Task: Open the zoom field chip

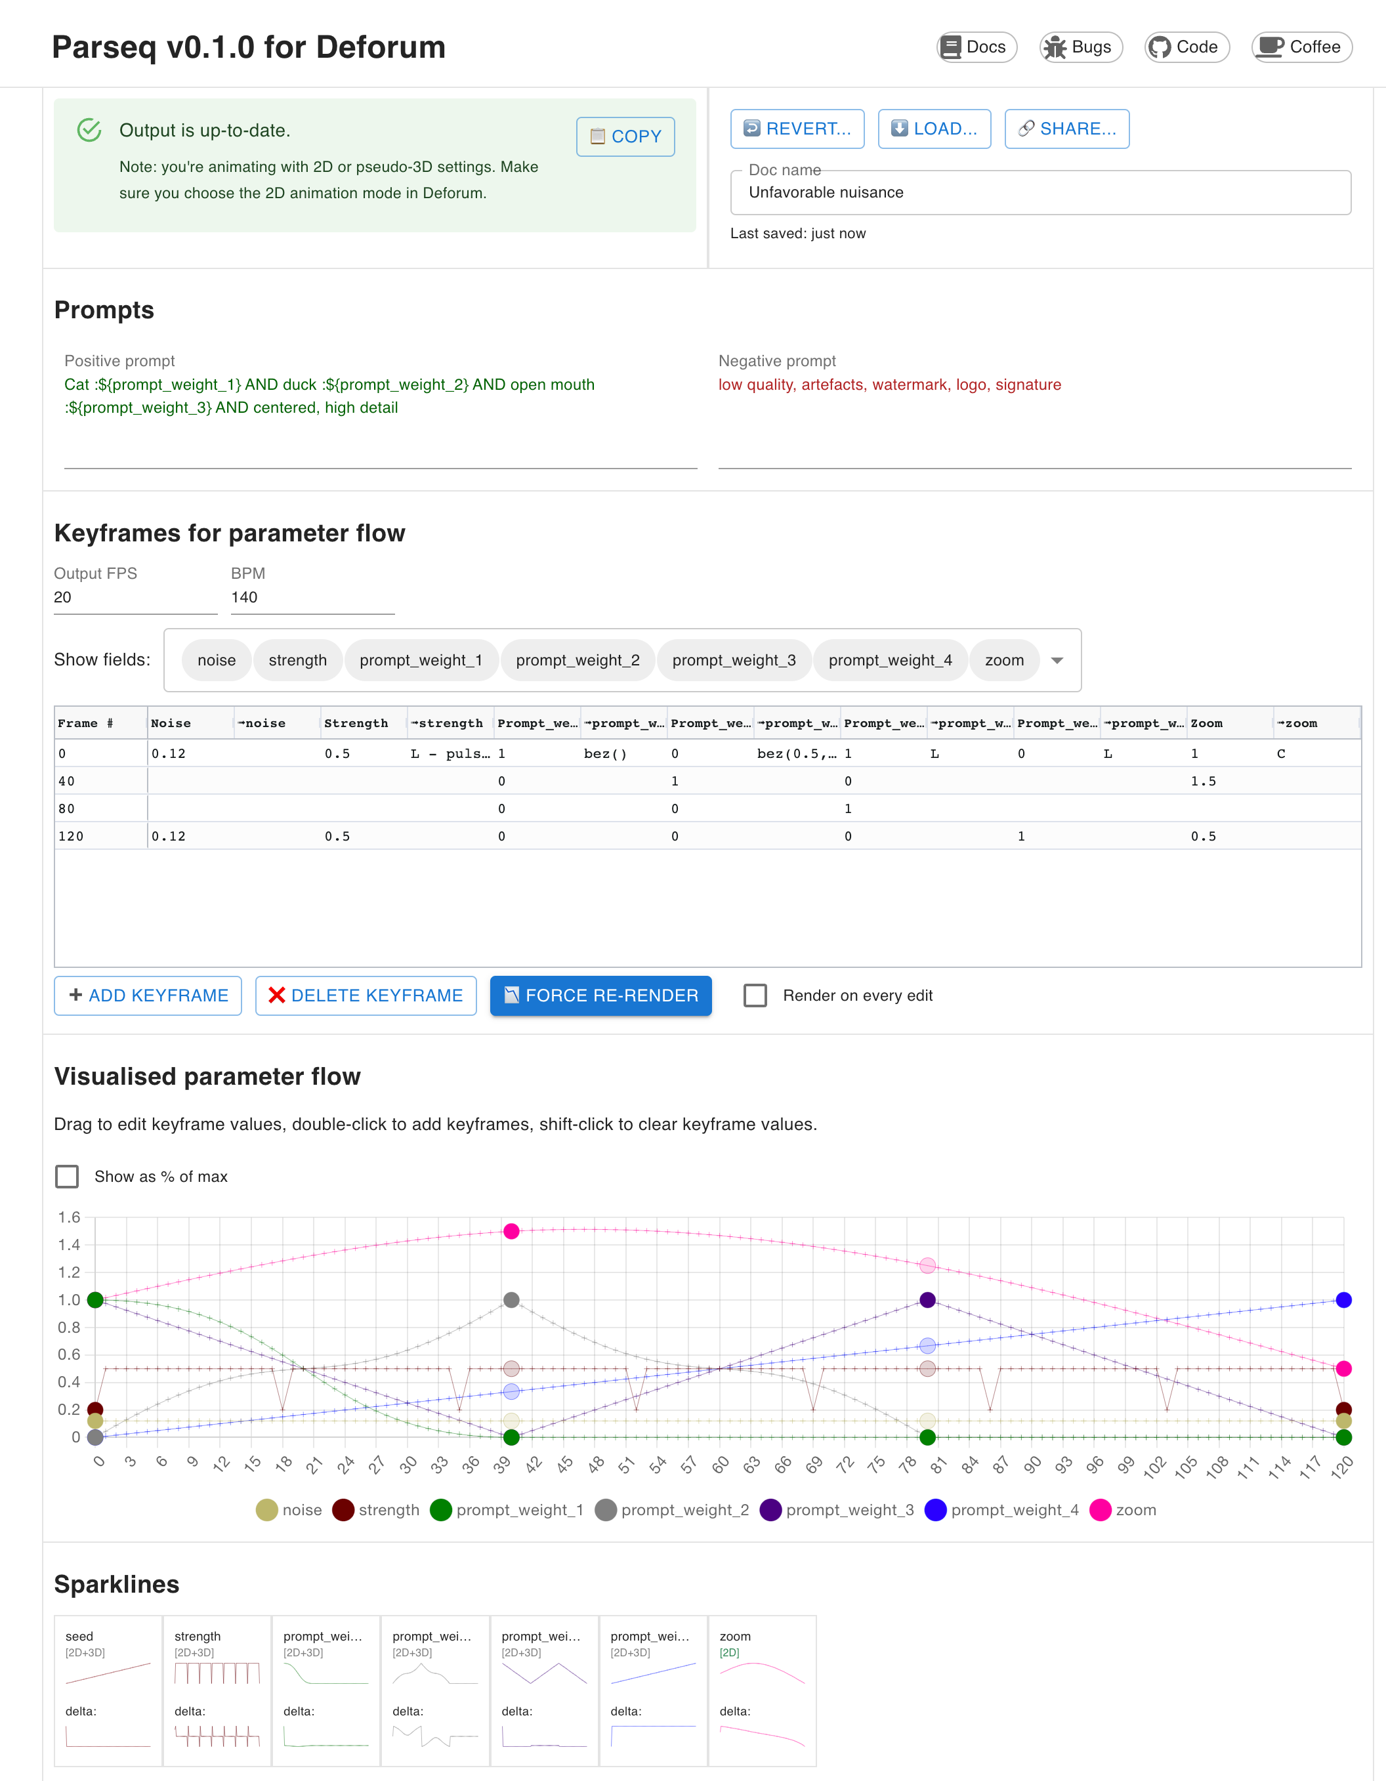Action: coord(1005,660)
